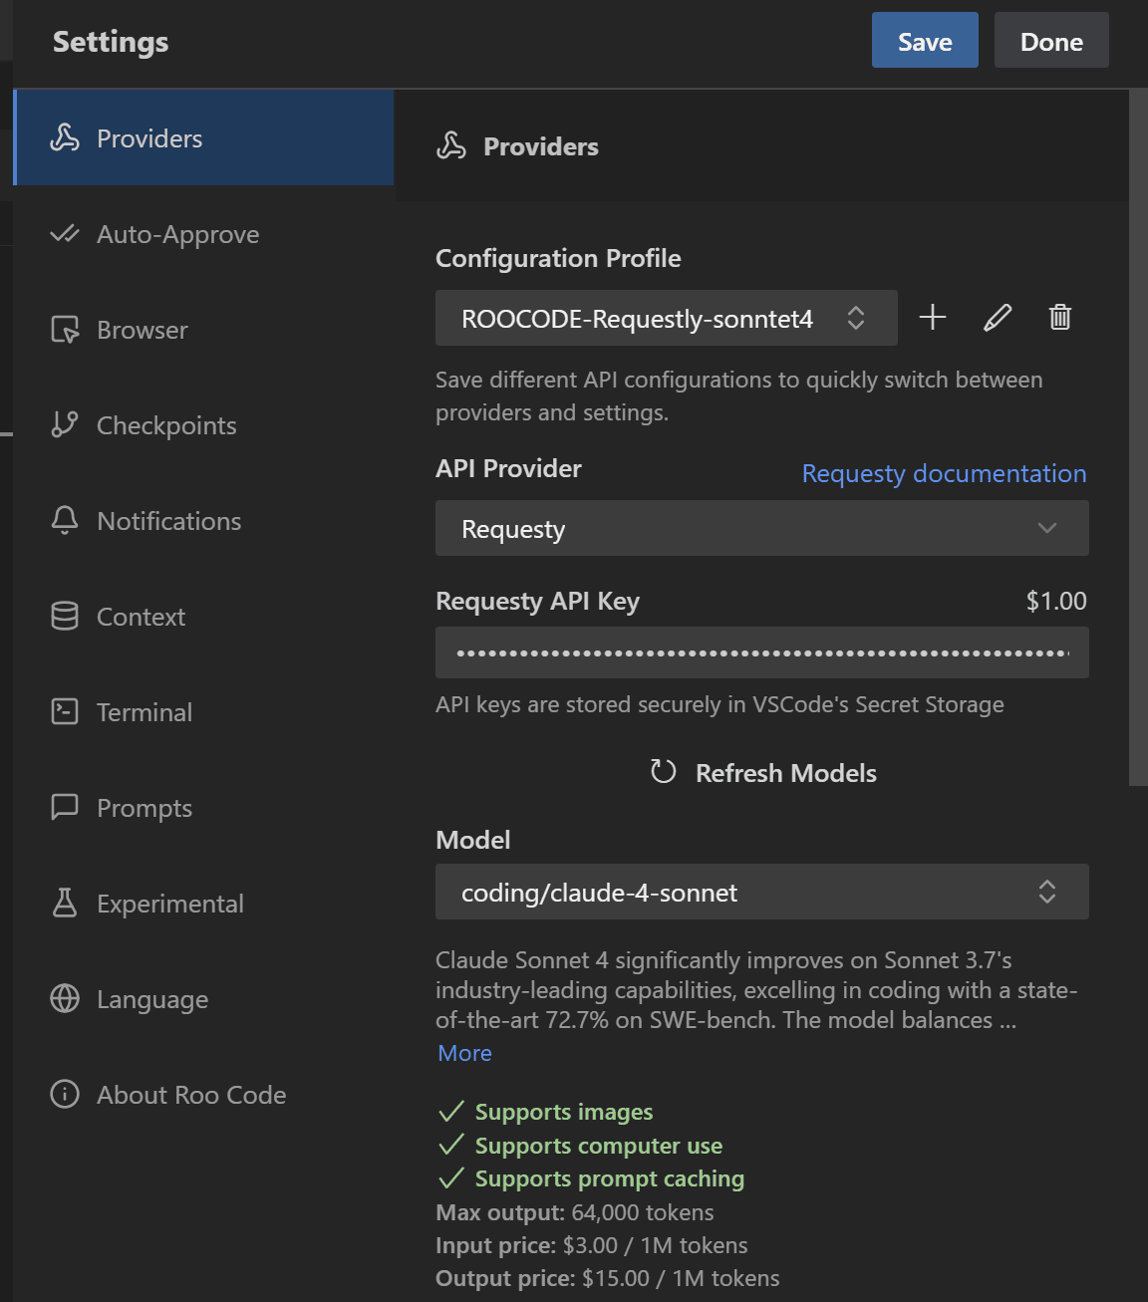
Task: Click the Save button
Action: pos(925,40)
